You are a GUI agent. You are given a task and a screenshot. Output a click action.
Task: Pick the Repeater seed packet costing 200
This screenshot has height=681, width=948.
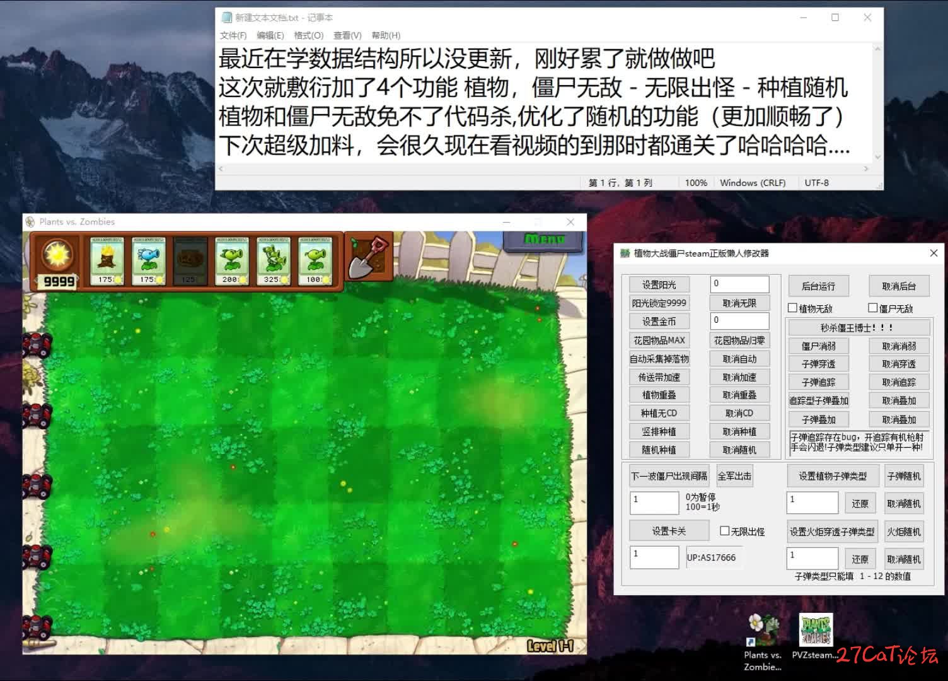click(x=232, y=262)
